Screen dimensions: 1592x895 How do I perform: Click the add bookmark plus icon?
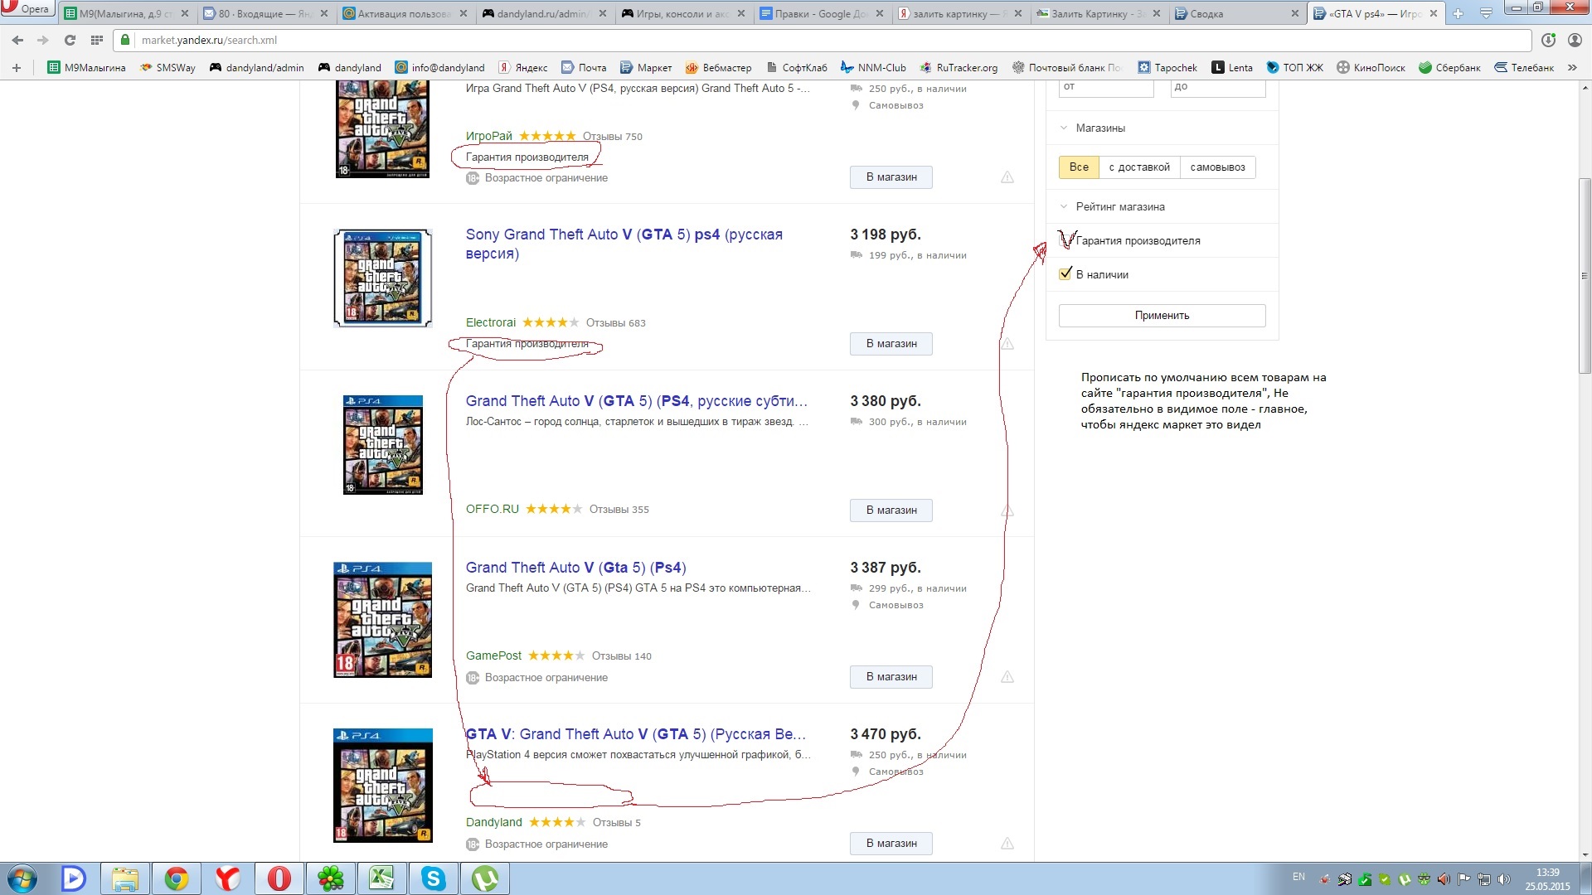tap(17, 68)
